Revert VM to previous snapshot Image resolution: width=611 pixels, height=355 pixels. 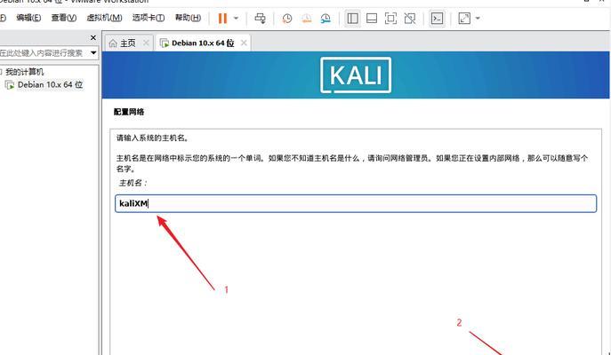[307, 19]
